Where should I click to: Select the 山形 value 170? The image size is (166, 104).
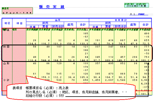click(85, 67)
